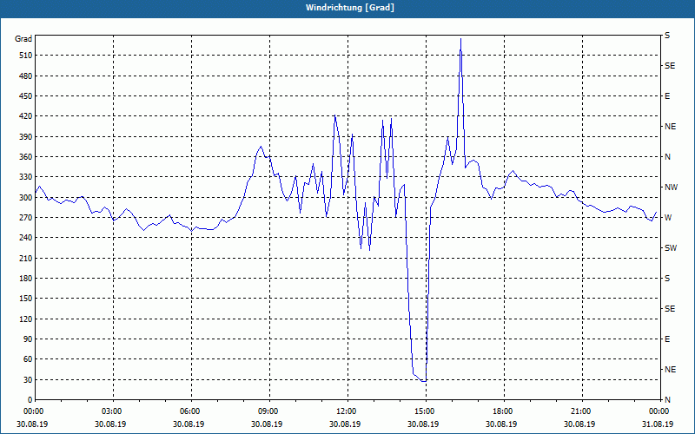Click compass label N aligned with 0
Screen dimensions: 695x434
(667, 400)
